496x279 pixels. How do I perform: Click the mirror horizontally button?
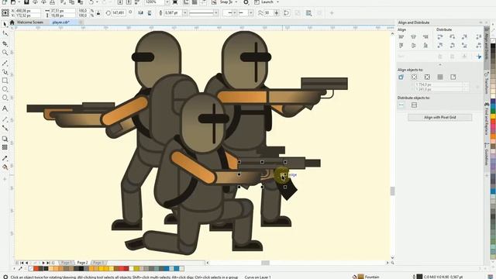[141, 13]
